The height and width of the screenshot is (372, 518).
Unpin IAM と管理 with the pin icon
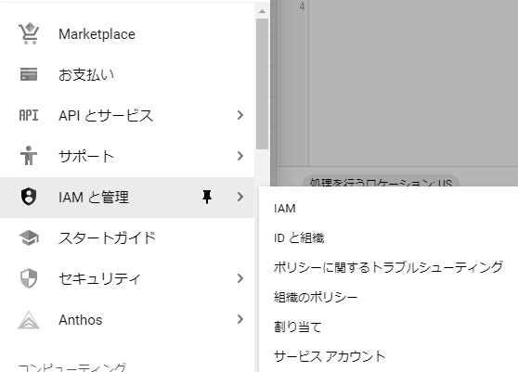[x=207, y=197]
